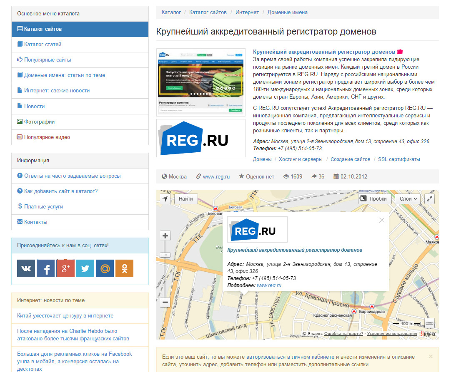Screen dimensions: 451x372
Task: Click the Facebook social icon
Action: [45, 268]
